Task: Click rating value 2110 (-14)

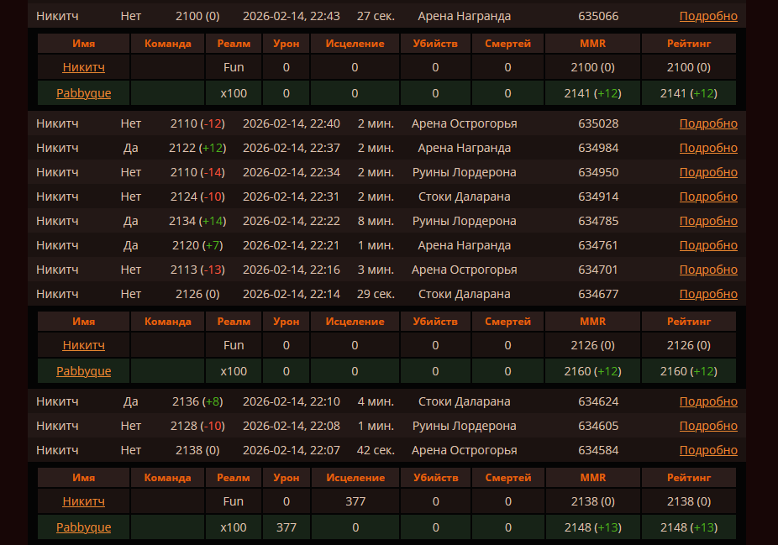Action: coord(197,172)
